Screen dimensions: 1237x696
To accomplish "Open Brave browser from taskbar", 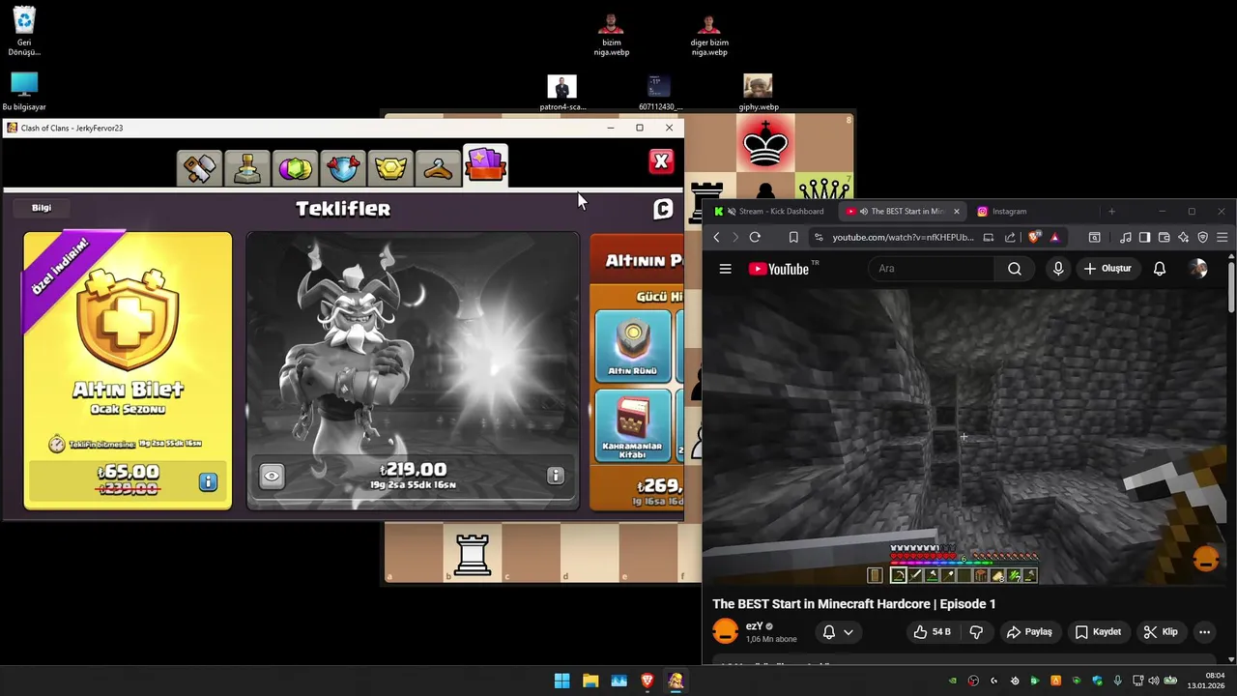I will [647, 681].
